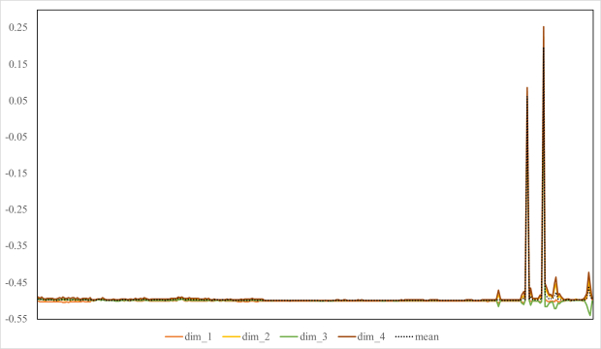Click the 0.15 y-axis label
The width and height of the screenshot is (601, 349).
[x=18, y=64]
